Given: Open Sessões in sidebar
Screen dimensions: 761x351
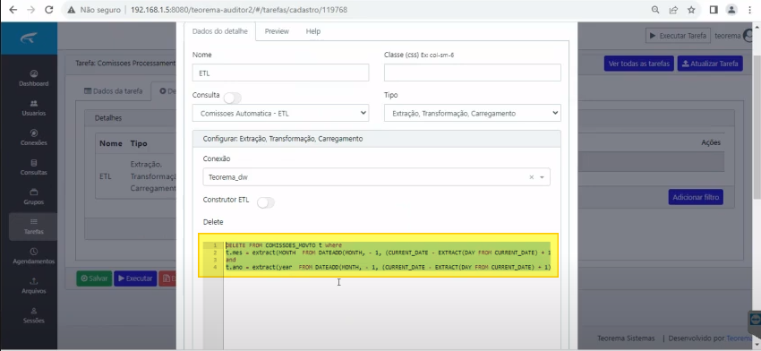Looking at the screenshot, I should (33, 315).
